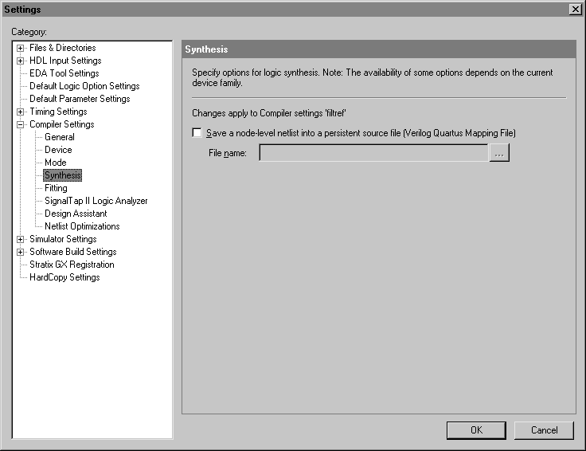The height and width of the screenshot is (451, 586).
Task: Collapse the Compiler Settings node
Action: (x=21, y=124)
